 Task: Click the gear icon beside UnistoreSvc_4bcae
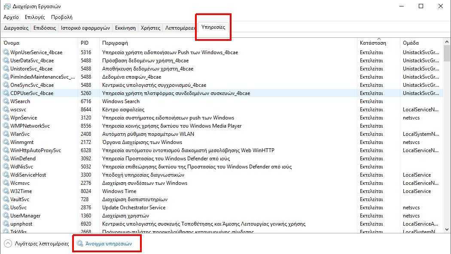coord(6,69)
